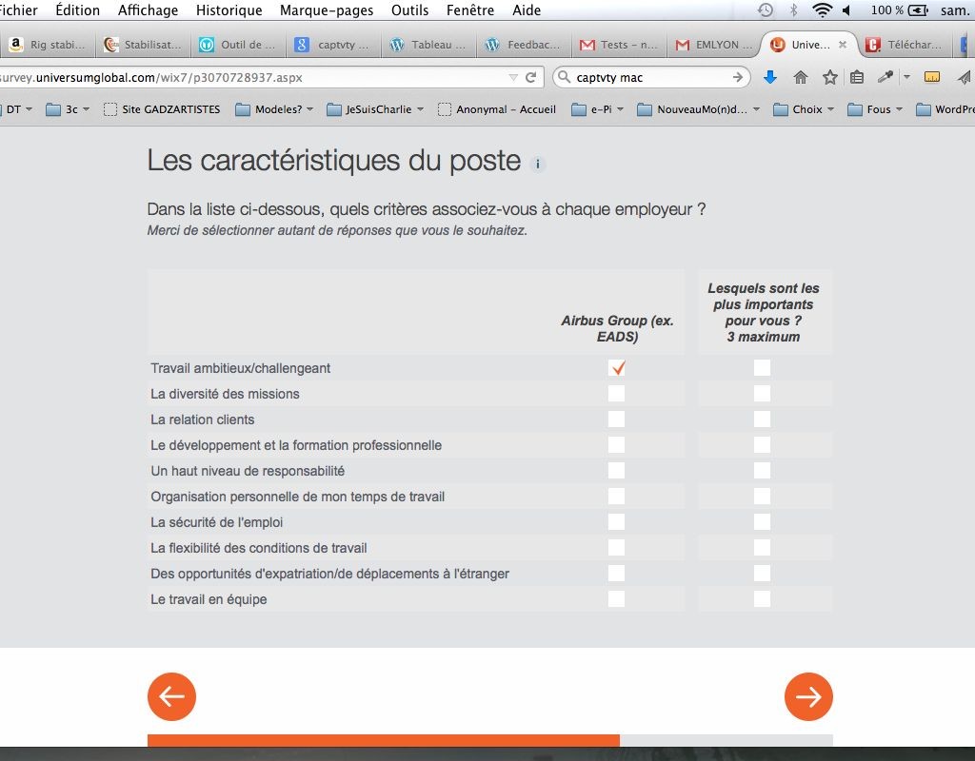Go to the previous survey page arrow
Viewport: 975px width, 761px height.
[171, 696]
